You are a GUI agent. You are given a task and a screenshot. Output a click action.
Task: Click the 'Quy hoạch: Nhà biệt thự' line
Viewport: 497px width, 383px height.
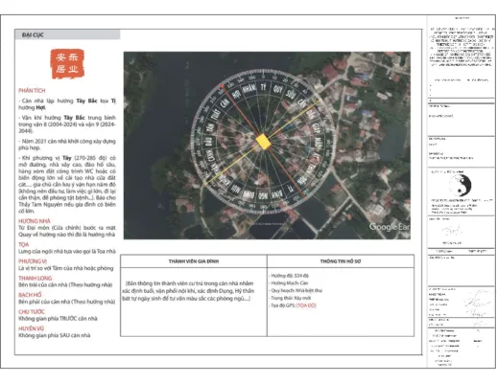pyautogui.click(x=296, y=291)
